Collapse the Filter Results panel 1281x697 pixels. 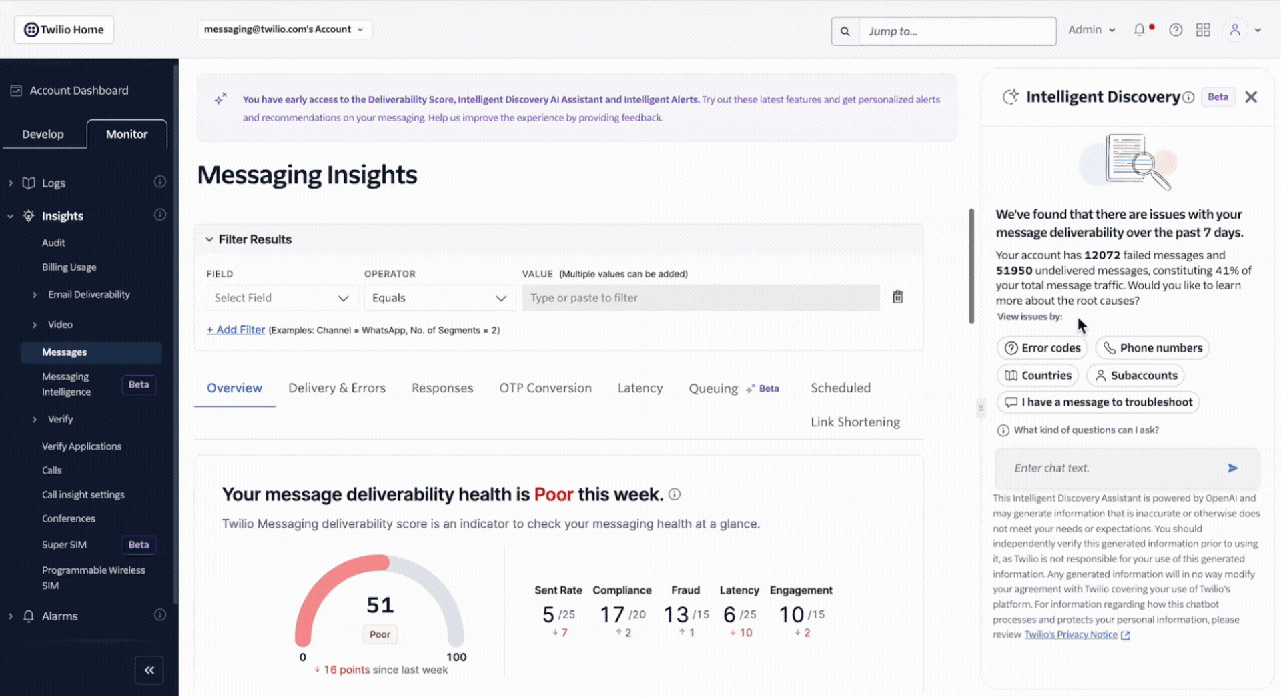coord(209,239)
